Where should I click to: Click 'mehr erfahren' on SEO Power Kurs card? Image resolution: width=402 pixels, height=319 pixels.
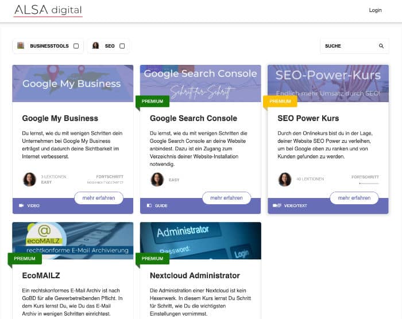pos(354,198)
